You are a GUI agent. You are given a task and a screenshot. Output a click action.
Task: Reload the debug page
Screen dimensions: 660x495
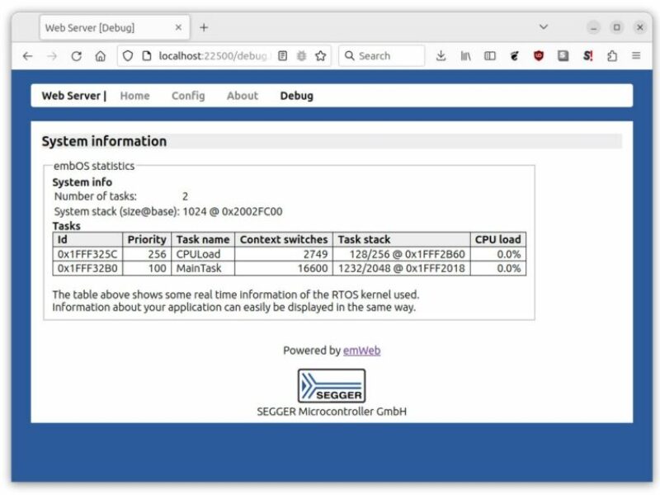(x=75, y=55)
